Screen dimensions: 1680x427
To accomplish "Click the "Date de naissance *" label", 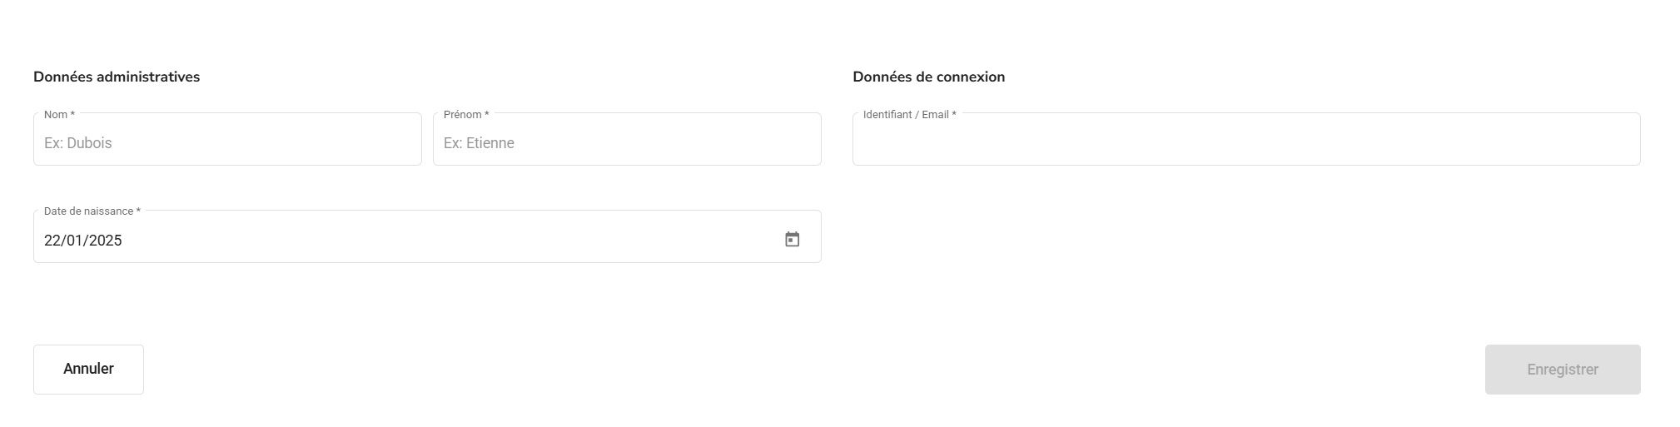I will (92, 211).
